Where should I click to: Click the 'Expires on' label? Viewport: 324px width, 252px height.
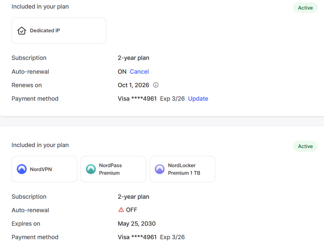point(26,224)
